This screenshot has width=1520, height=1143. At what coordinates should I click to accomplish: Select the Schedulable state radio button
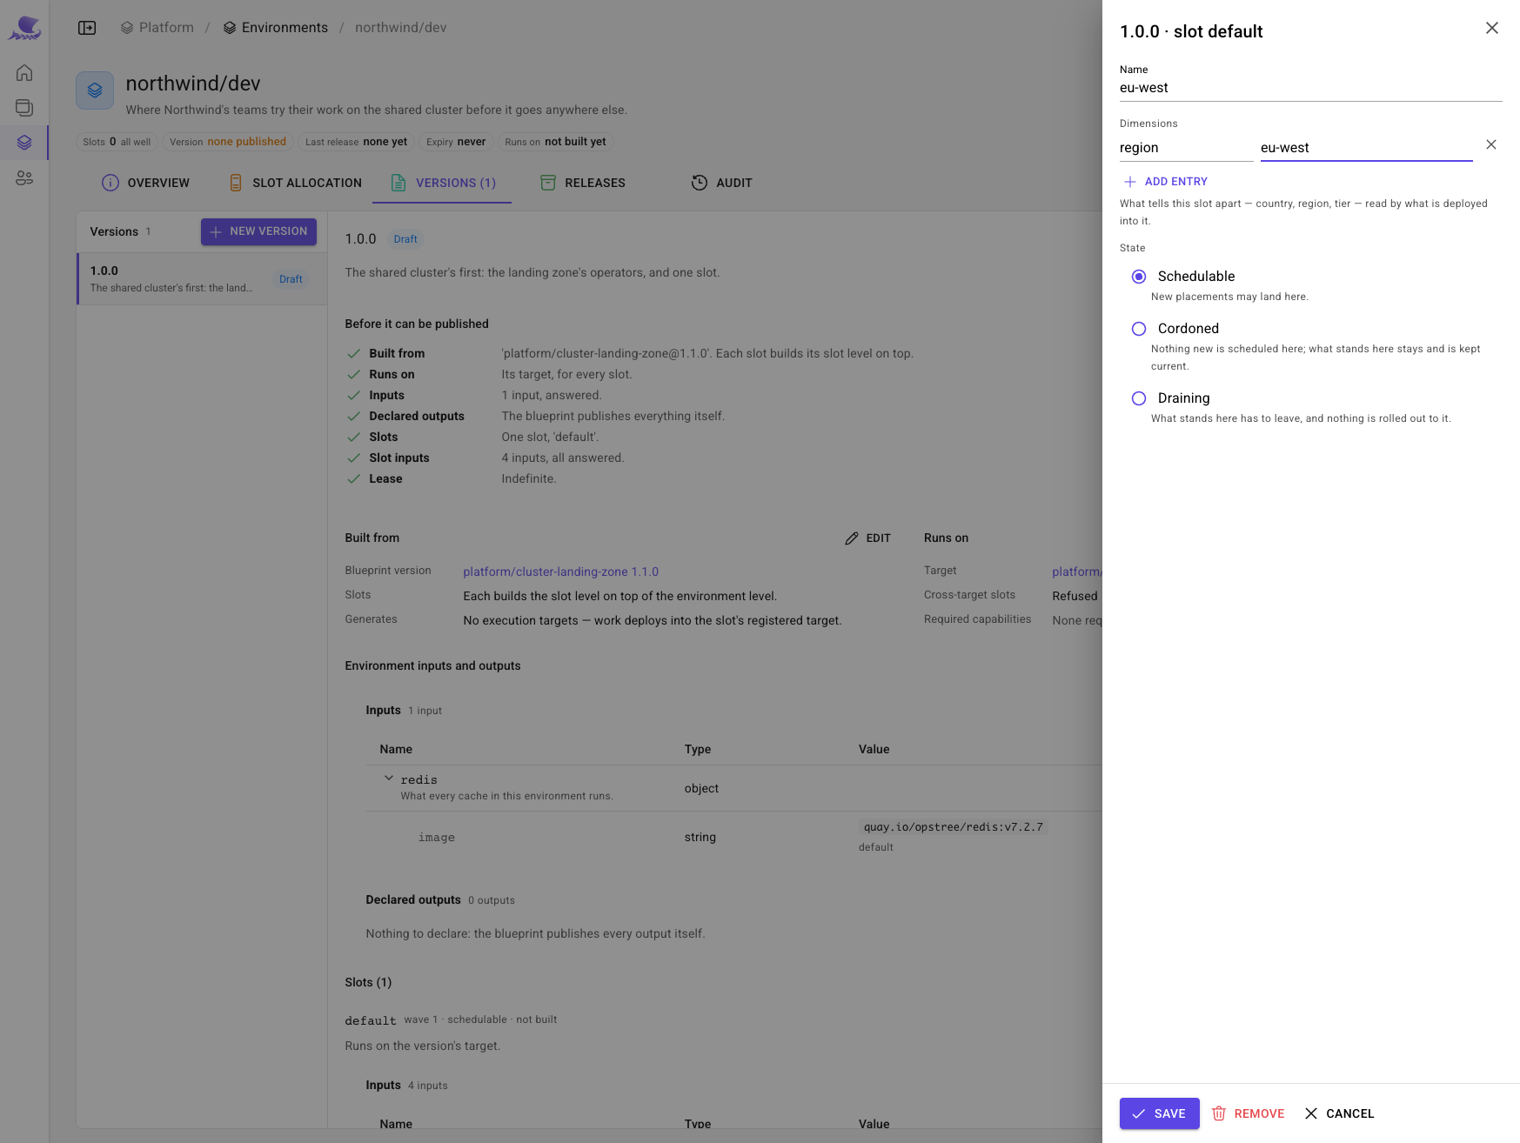[x=1139, y=277]
